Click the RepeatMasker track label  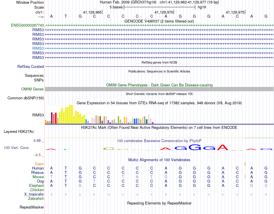tap(32, 207)
